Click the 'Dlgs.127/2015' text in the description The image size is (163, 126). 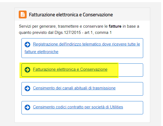[x=68, y=33]
